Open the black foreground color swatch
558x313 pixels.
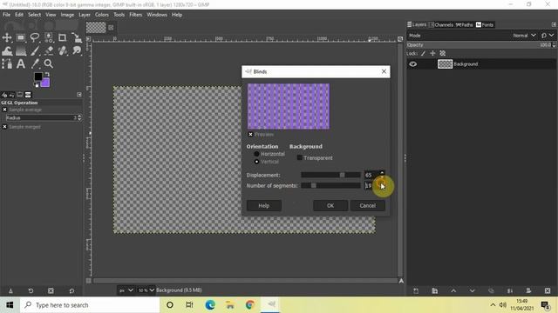pyautogui.click(x=37, y=76)
